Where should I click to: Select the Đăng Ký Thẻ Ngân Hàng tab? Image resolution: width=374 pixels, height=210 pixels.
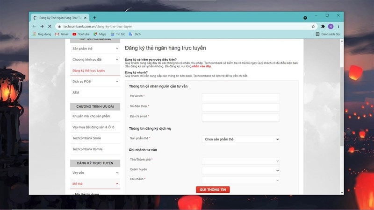tap(60, 18)
